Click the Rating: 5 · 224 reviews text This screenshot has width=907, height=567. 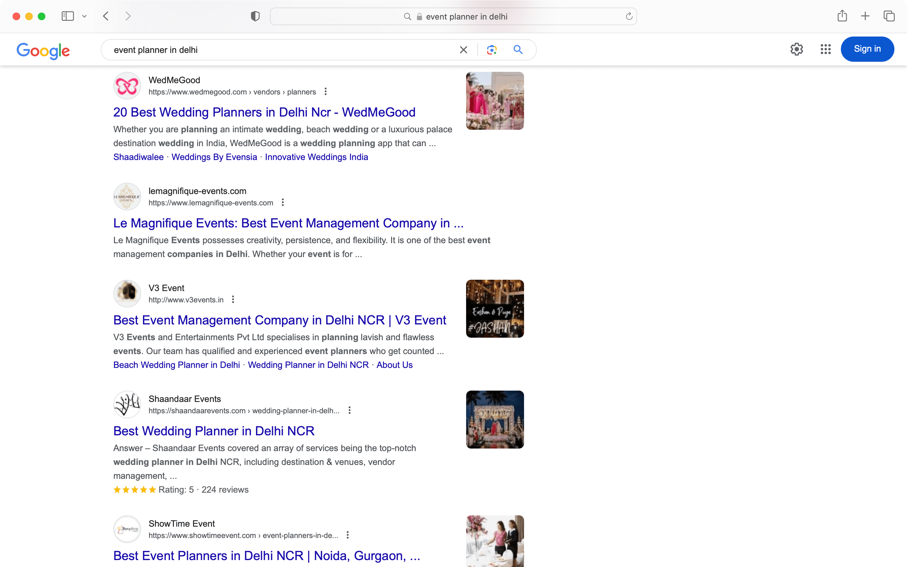[203, 490]
